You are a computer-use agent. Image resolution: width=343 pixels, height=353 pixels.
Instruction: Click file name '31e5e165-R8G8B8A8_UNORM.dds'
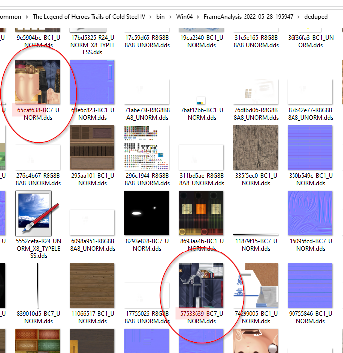point(256,41)
